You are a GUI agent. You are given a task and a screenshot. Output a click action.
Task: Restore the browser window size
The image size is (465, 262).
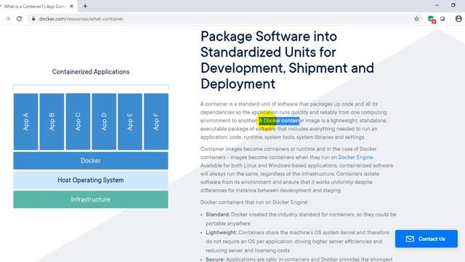(x=453, y=5)
